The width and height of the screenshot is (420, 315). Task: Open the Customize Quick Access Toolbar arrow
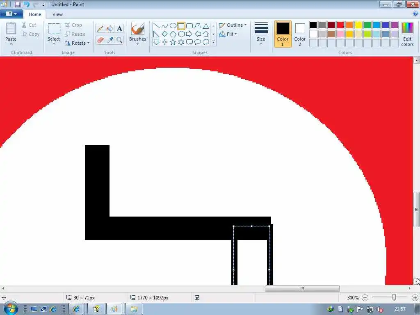click(x=43, y=5)
